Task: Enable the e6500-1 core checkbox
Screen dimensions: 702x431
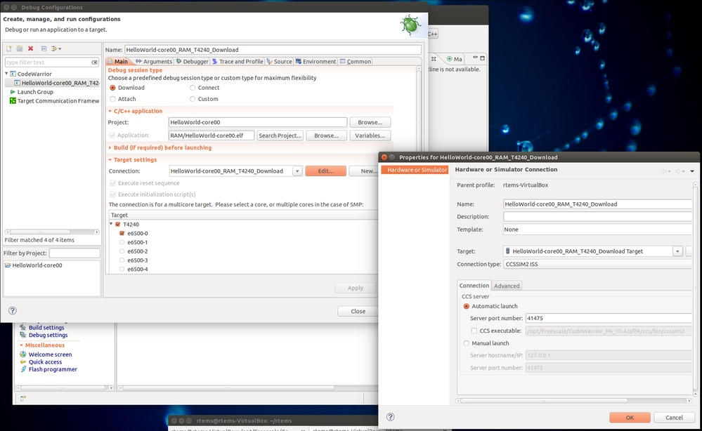Action: pos(122,242)
